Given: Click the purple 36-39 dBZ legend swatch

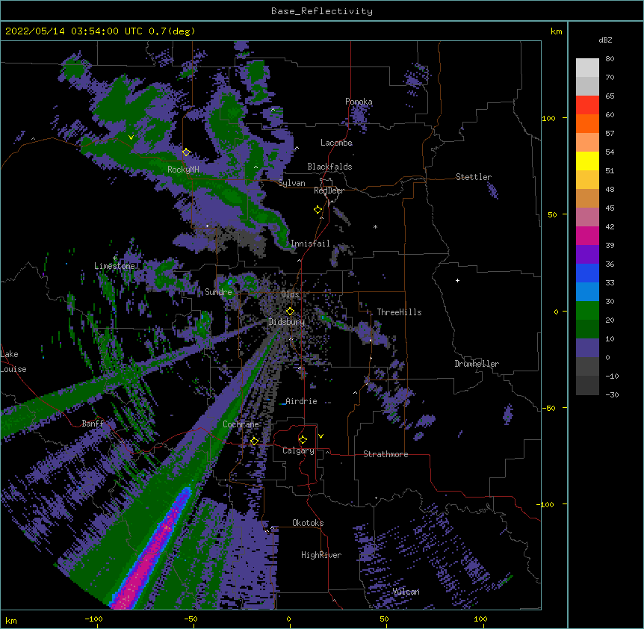Looking at the screenshot, I should [x=587, y=255].
